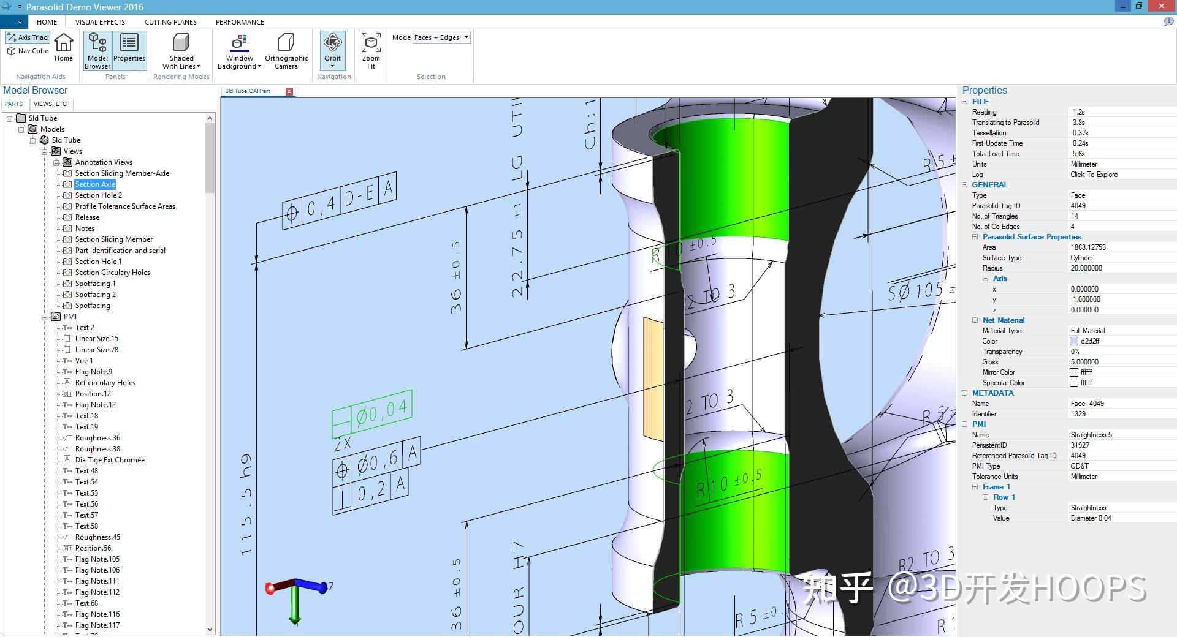Click the Color swatch showing d2d2ff
This screenshot has width=1177, height=637.
[x=1075, y=341]
